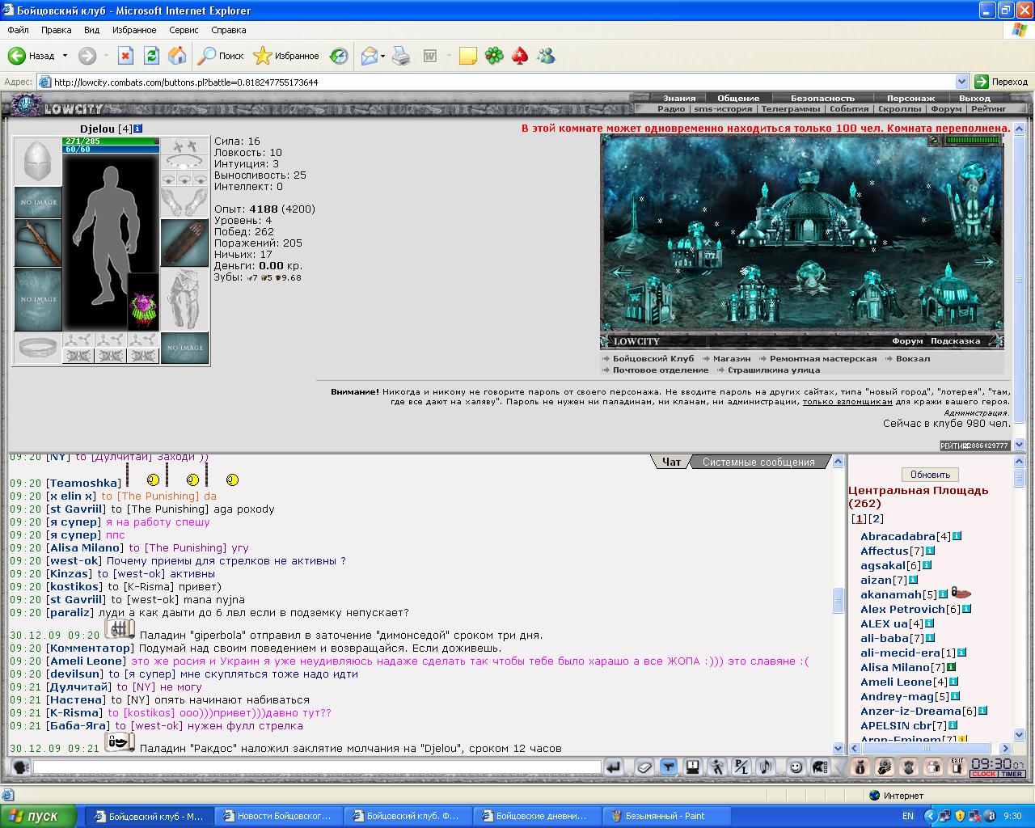The height and width of the screenshot is (828, 1035).
Task: Switch clock to TIMER mode
Action: click(x=1012, y=775)
